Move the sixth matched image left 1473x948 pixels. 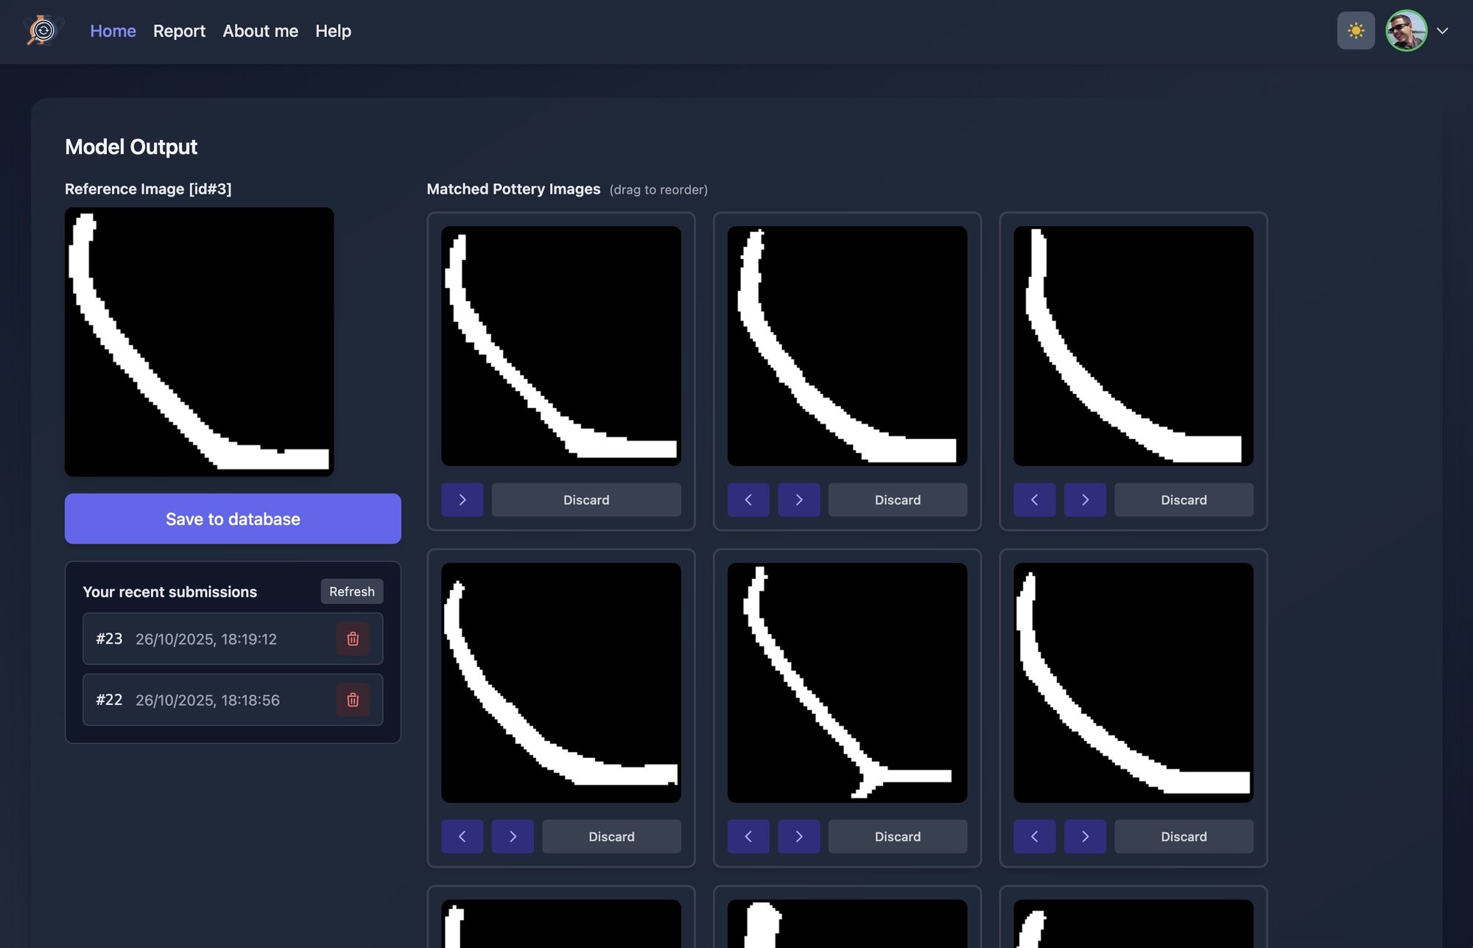(1034, 837)
